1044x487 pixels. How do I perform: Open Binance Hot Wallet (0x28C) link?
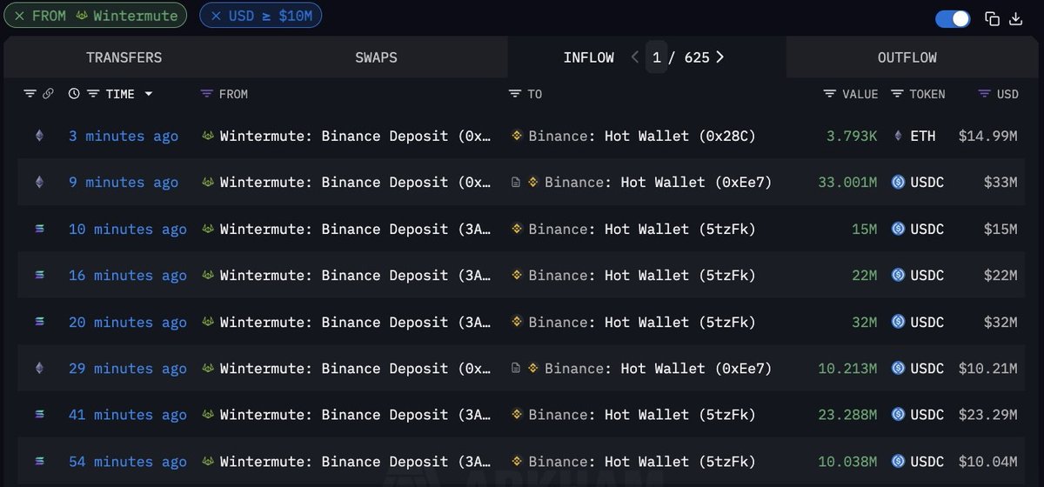[641, 136]
